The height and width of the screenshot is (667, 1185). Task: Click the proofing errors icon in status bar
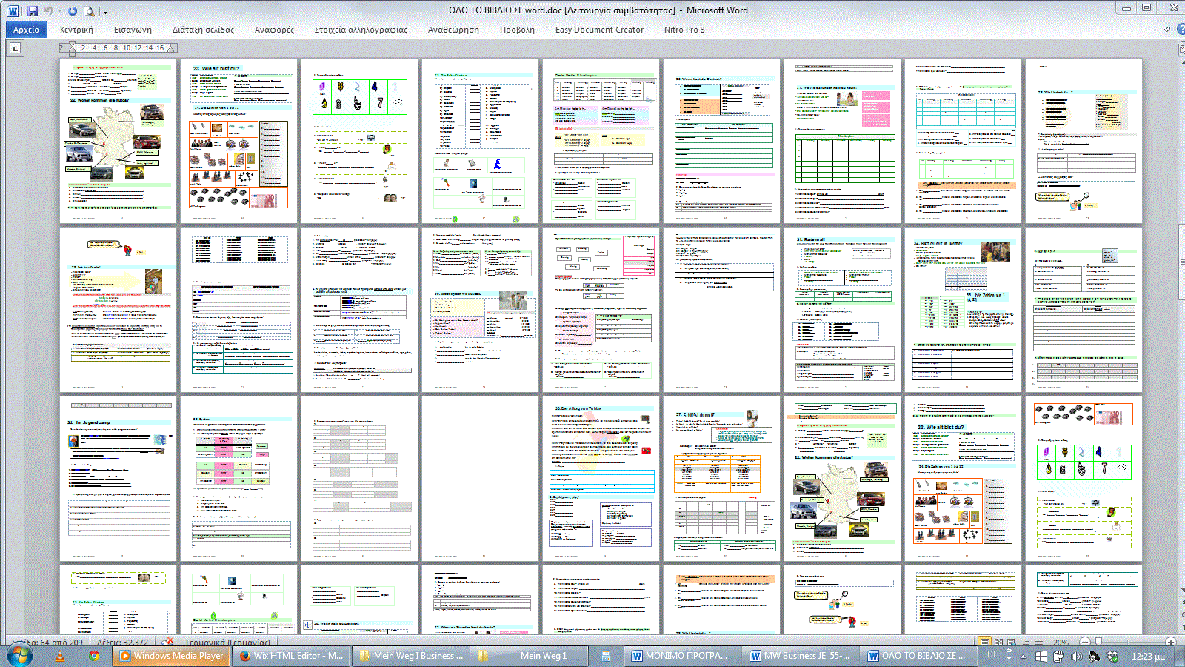pyautogui.click(x=169, y=642)
